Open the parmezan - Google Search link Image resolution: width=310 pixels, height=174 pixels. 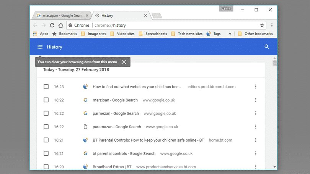pyautogui.click(x=116, y=113)
